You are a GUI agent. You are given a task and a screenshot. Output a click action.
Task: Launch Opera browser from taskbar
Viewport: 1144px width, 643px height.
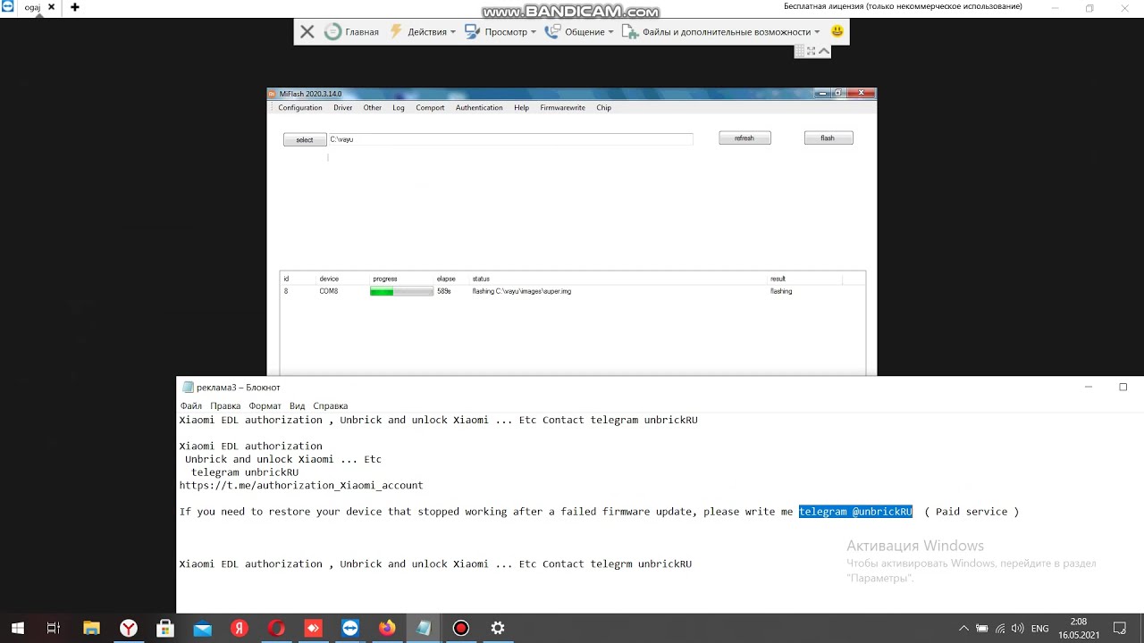click(x=276, y=629)
